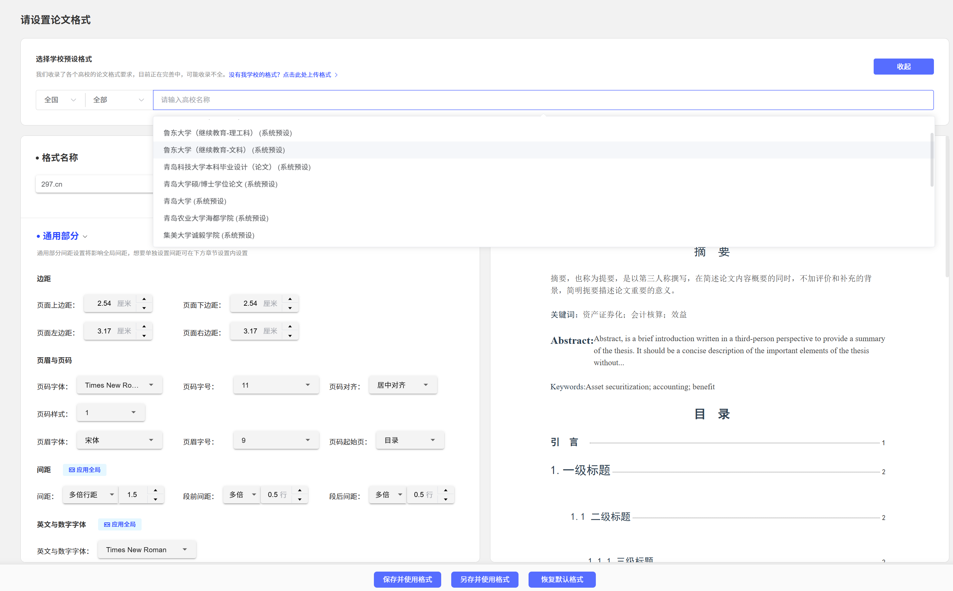Increase the top page margin with up arrow
953x591 pixels.
coord(144,299)
